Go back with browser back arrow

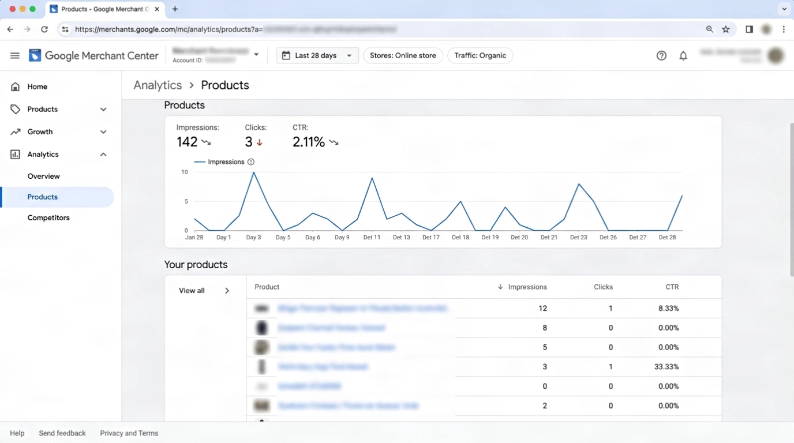10,29
